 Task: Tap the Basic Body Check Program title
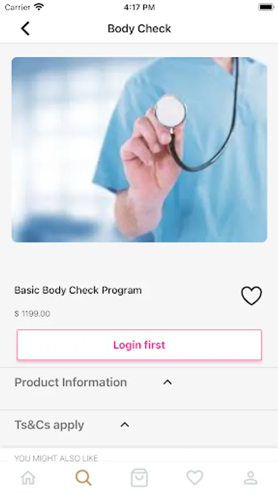[78, 290]
